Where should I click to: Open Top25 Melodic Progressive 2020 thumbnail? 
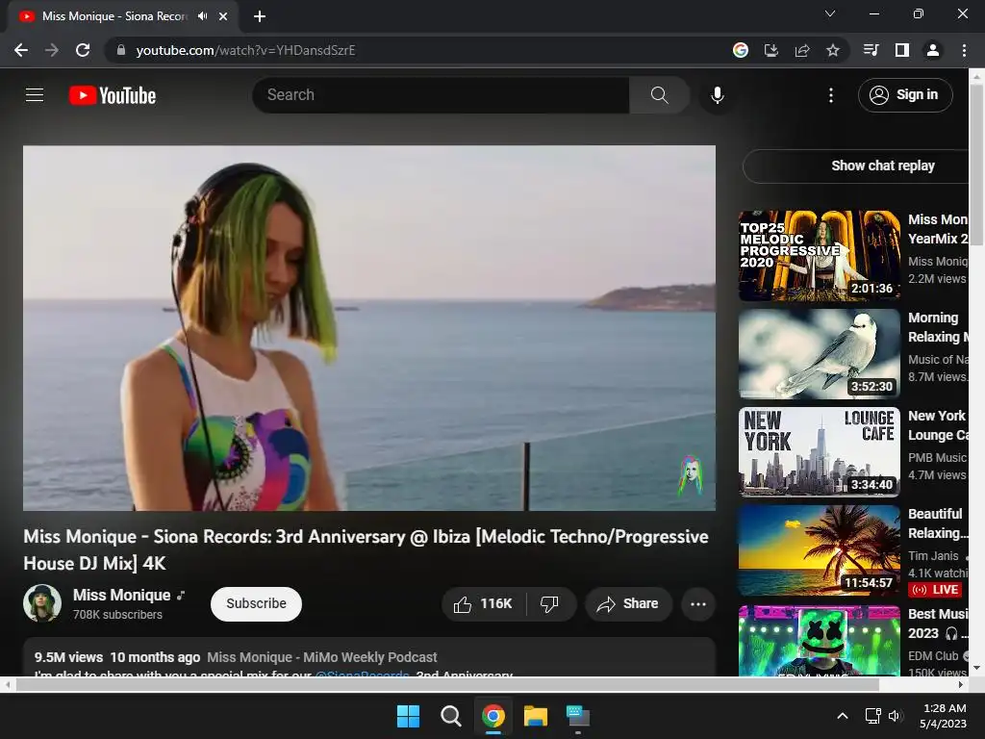[x=820, y=255]
